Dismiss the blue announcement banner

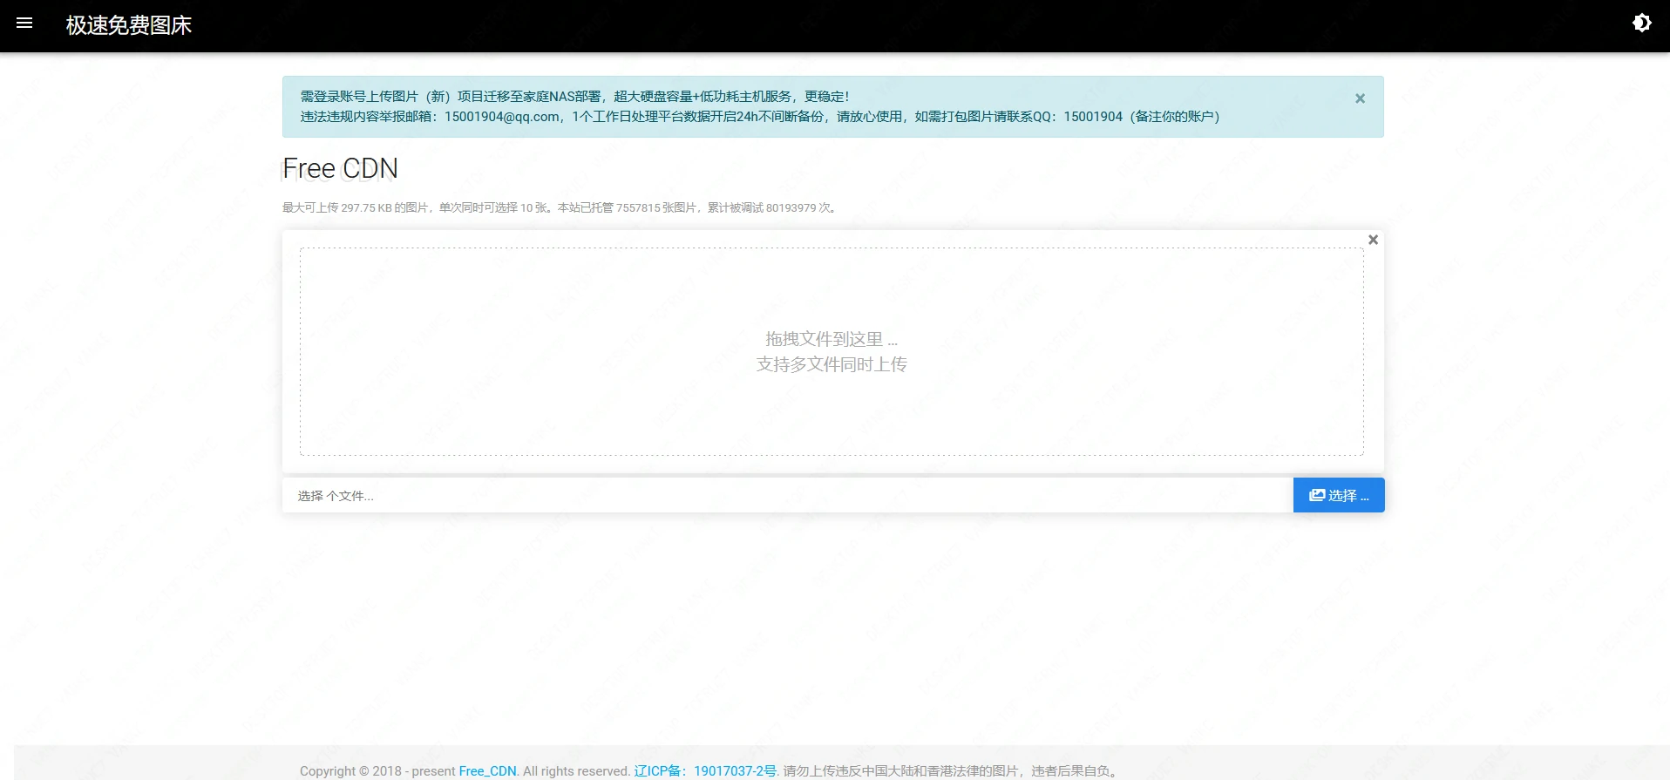click(x=1359, y=98)
